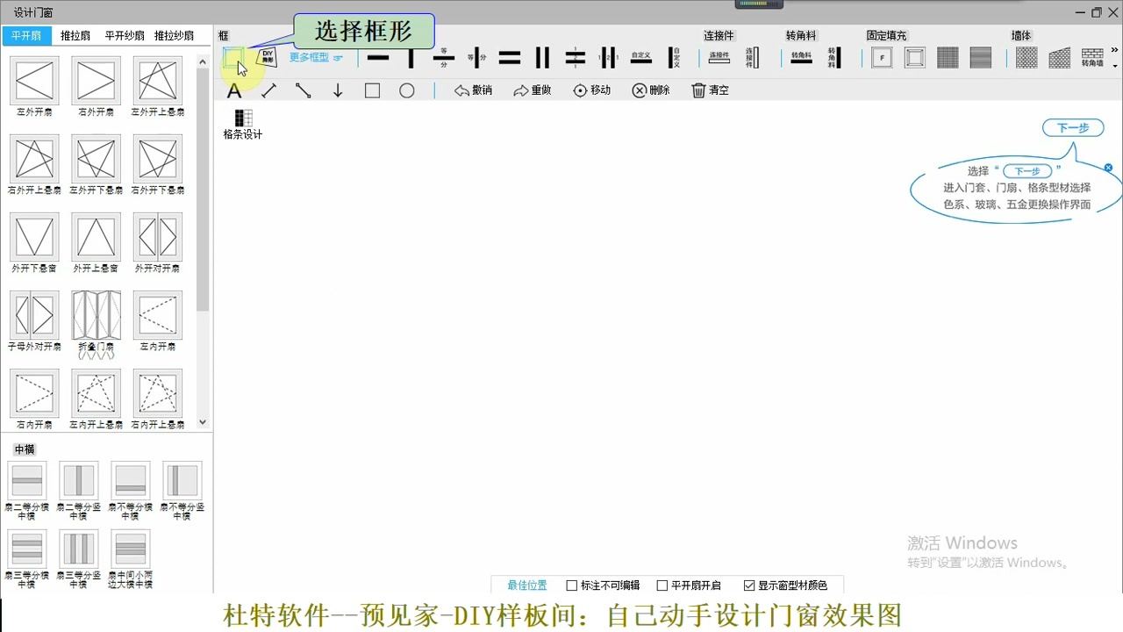The width and height of the screenshot is (1123, 632).
Task: Click the 清空 clear-all trash button
Action: pos(711,90)
